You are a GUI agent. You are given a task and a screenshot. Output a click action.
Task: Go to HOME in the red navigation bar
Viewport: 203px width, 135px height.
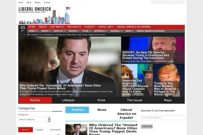pyautogui.click(x=32, y=27)
